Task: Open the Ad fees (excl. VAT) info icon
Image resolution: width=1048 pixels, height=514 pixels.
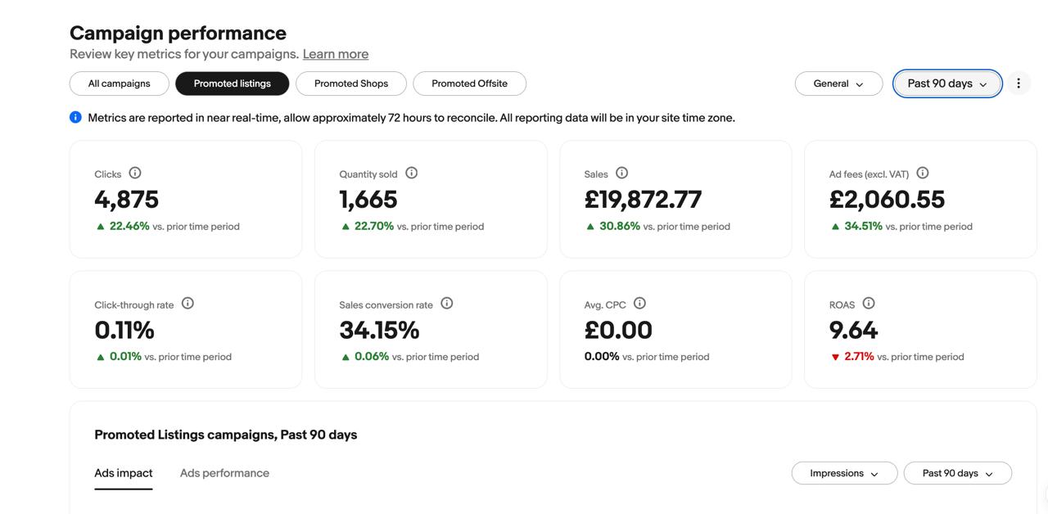Action: click(923, 173)
